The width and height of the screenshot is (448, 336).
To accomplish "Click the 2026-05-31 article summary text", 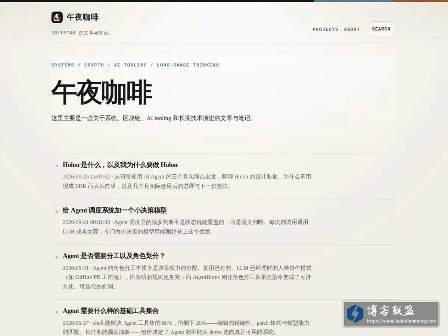I will [187, 277].
